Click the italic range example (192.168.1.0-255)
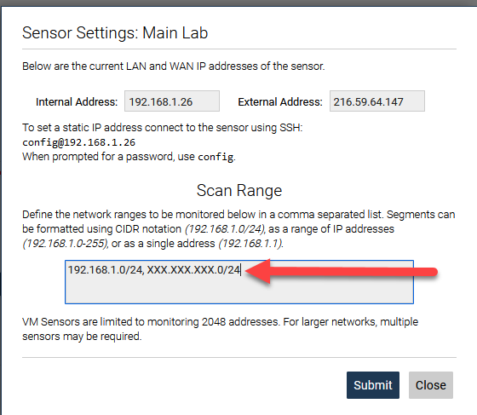477x415 pixels. (x=66, y=244)
